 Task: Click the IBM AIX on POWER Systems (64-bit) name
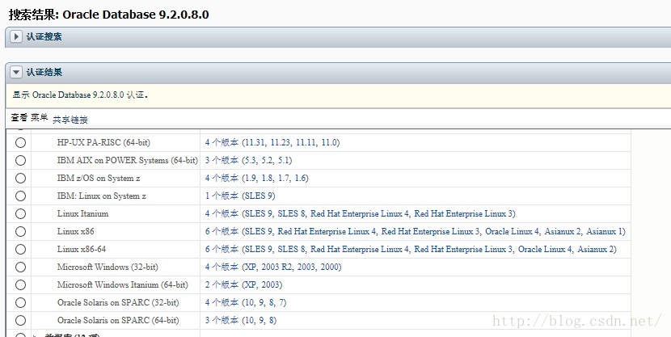pos(128,160)
